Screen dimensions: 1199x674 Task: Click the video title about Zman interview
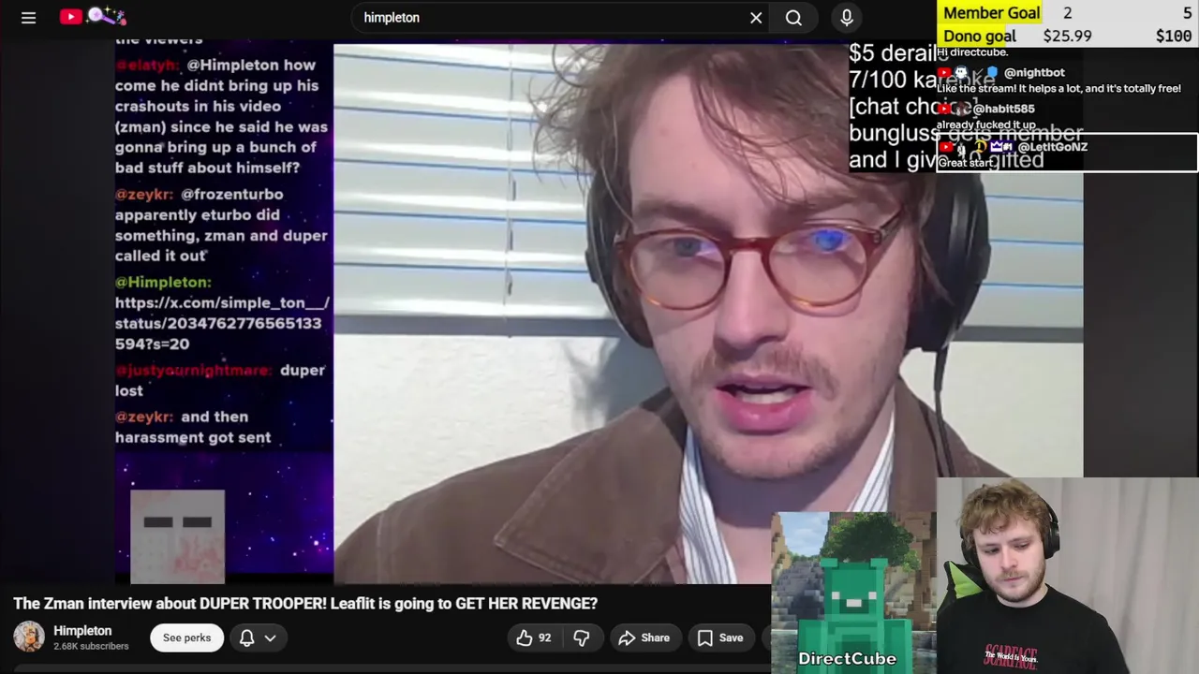(305, 604)
